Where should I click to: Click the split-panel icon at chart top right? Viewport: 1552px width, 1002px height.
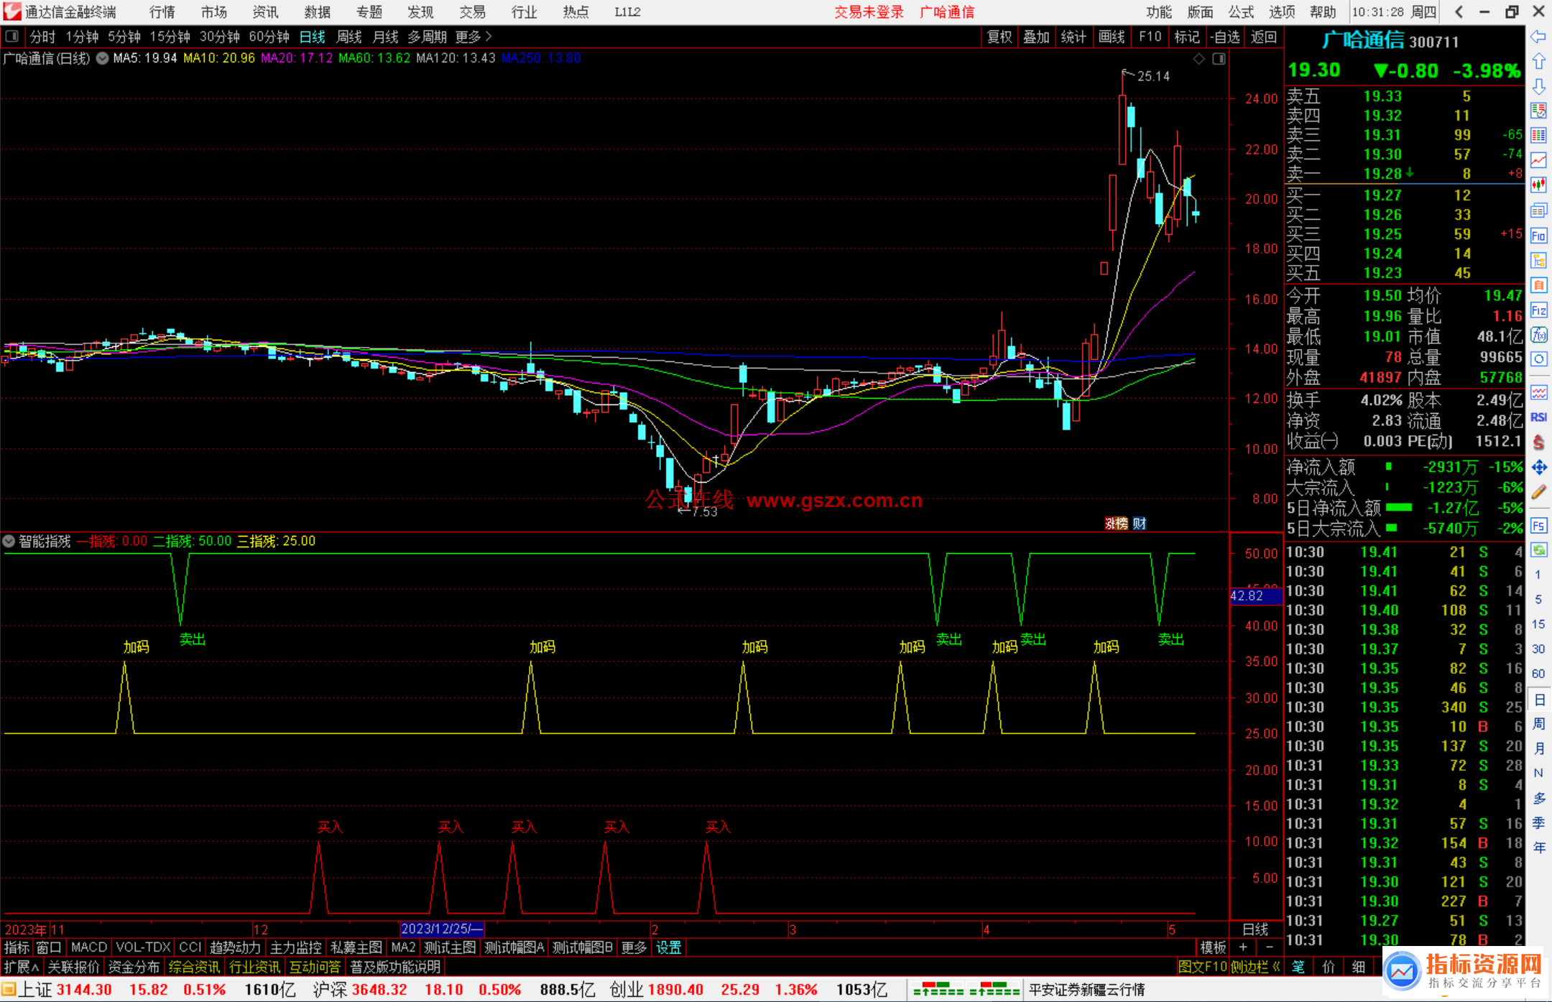point(1219,59)
